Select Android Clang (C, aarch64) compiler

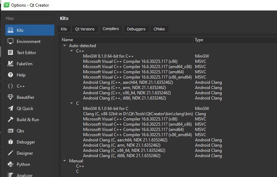125,140
